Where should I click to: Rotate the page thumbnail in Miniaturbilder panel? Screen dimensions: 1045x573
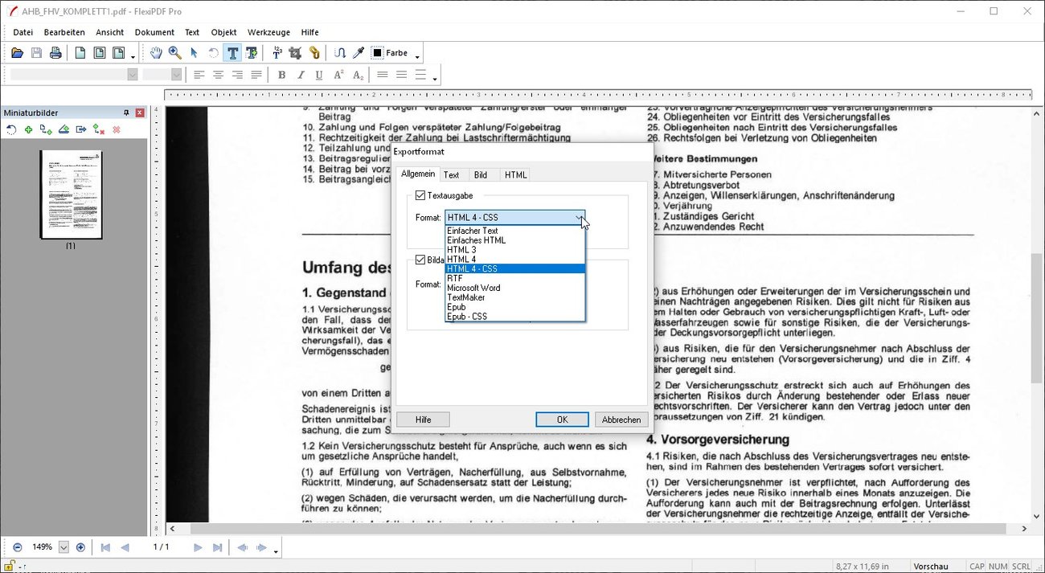(10, 129)
